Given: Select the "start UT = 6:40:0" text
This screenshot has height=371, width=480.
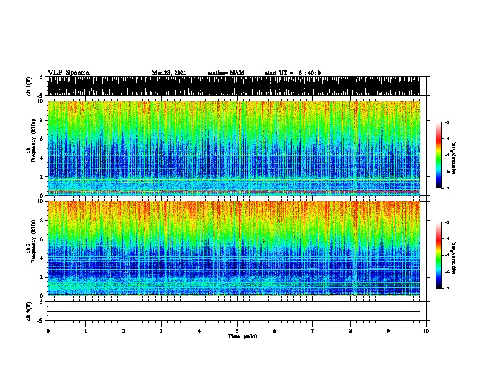Looking at the screenshot, I should [293, 73].
